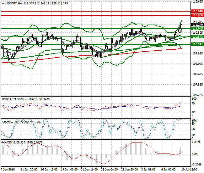Click the chart menu triangle beside USDJPY,H4
This screenshot has height=173, width=204.
coord(3,3)
